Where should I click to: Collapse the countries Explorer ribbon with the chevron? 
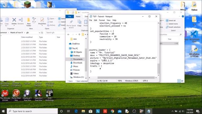point(180,16)
